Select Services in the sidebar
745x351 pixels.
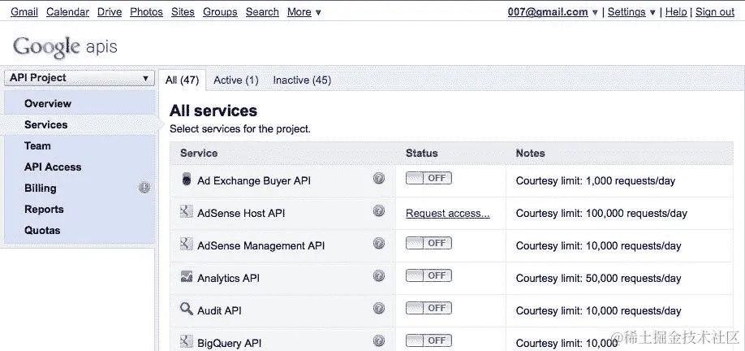(46, 124)
